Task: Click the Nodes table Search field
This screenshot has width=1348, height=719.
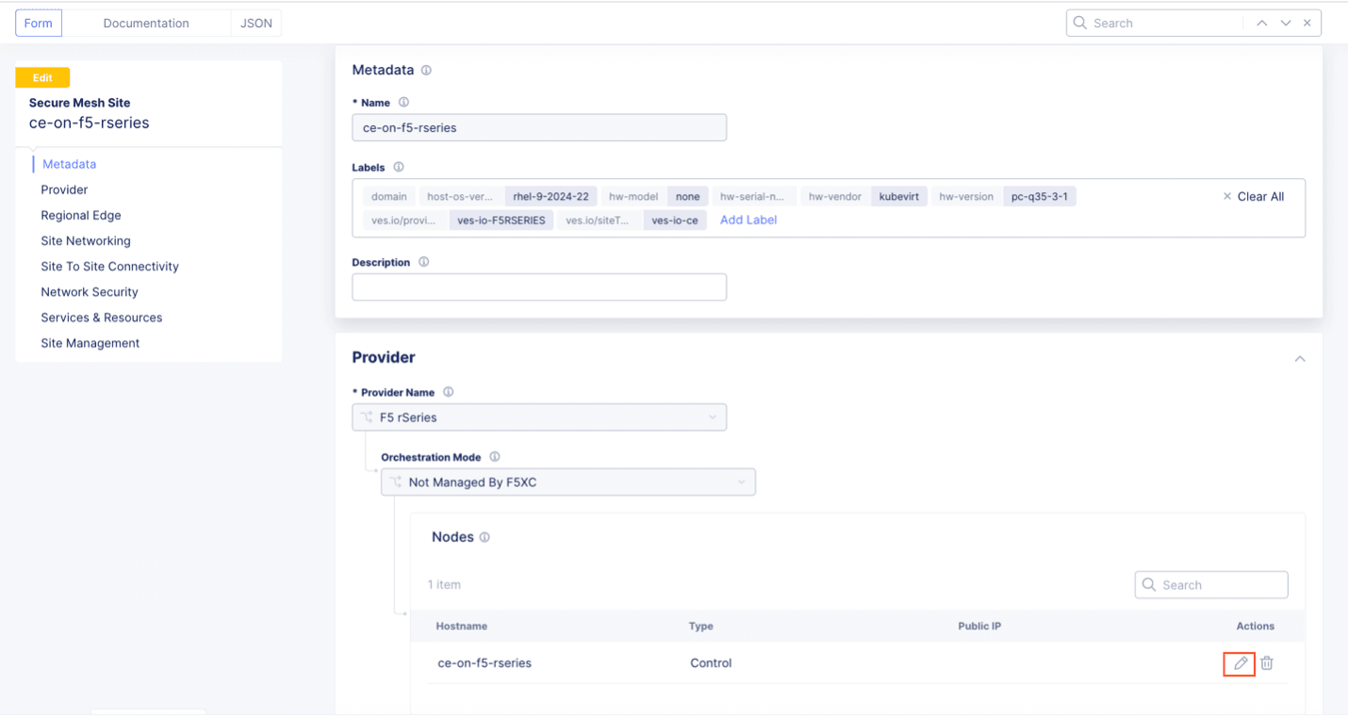Action: (x=1211, y=585)
